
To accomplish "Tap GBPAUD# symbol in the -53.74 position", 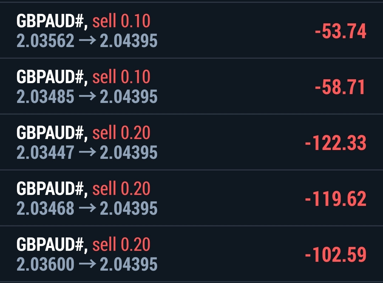I will click(51, 22).
